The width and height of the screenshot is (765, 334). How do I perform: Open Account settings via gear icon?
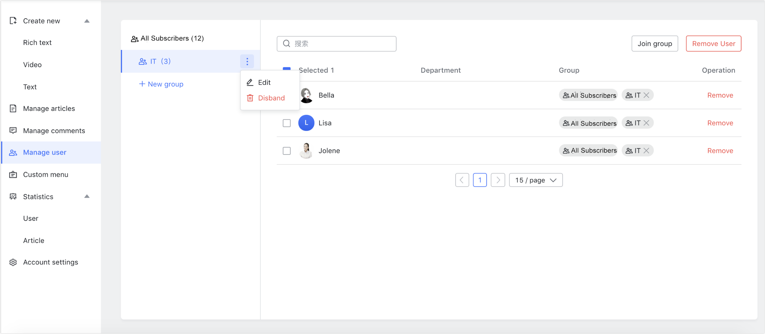click(x=13, y=262)
